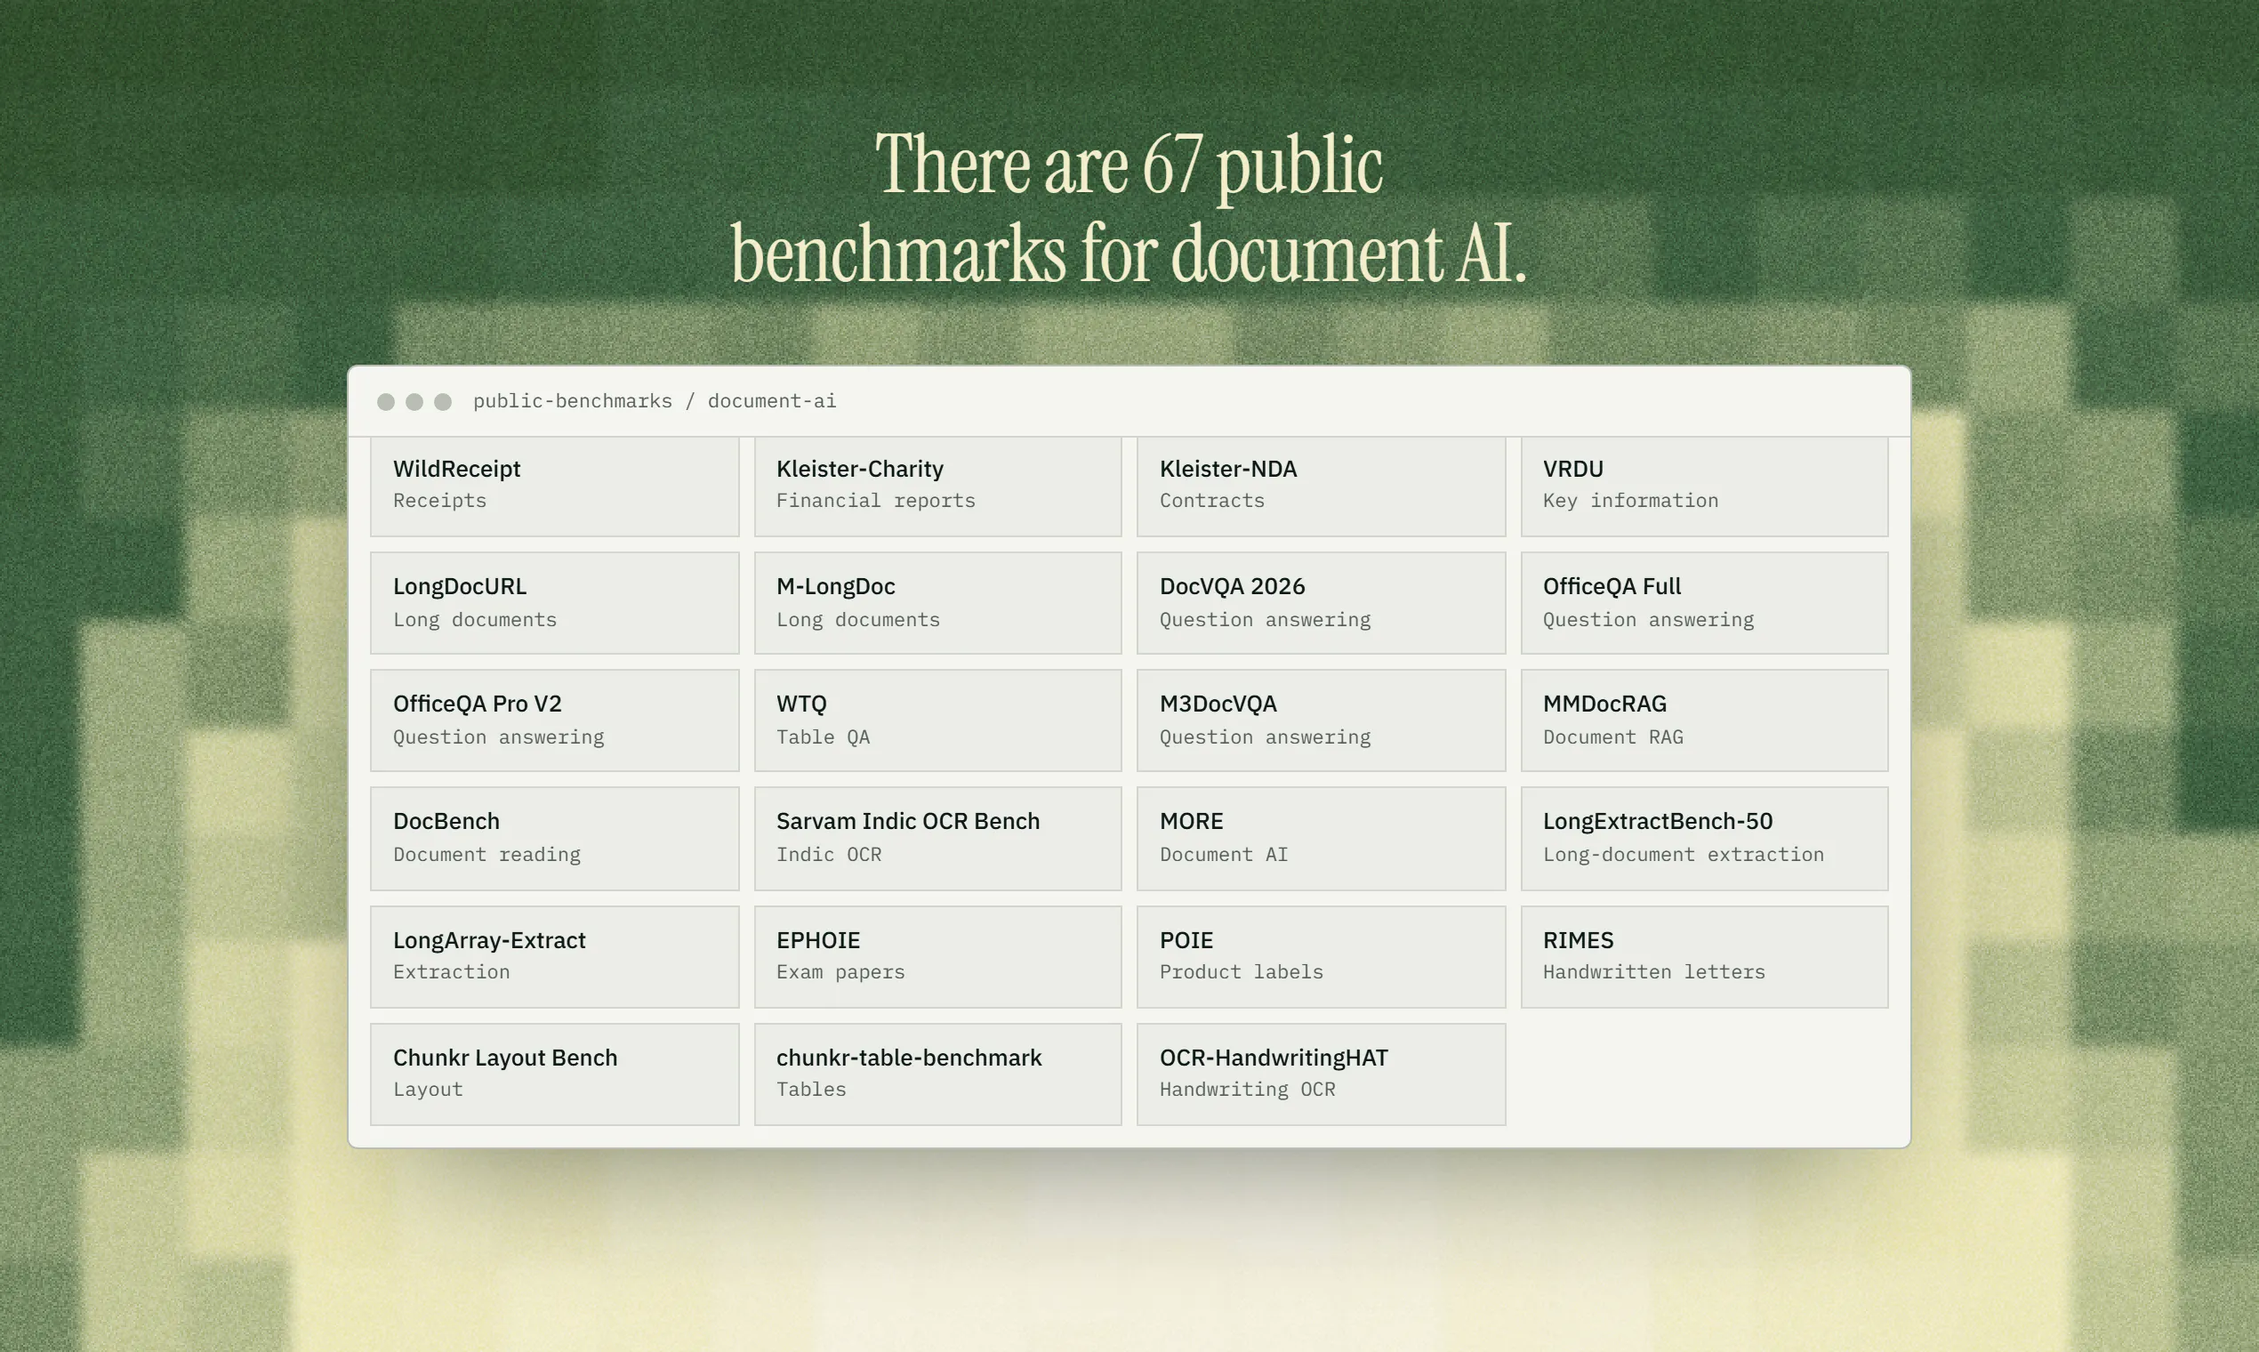Click the VRDU key information card

(x=1704, y=487)
